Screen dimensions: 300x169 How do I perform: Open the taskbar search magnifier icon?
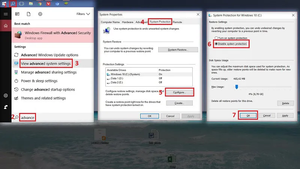point(13,3)
